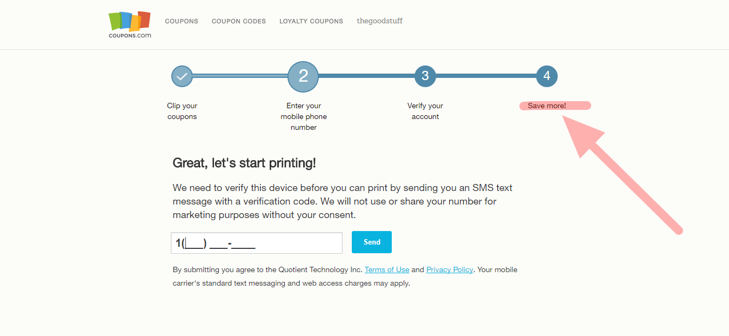
Task: Click the progress bar between steps 2 and 3
Action: 366,76
